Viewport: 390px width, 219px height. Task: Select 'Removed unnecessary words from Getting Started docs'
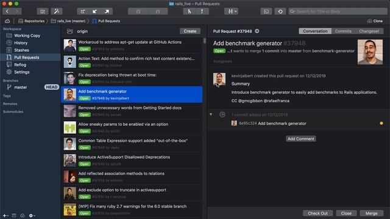tap(132, 111)
